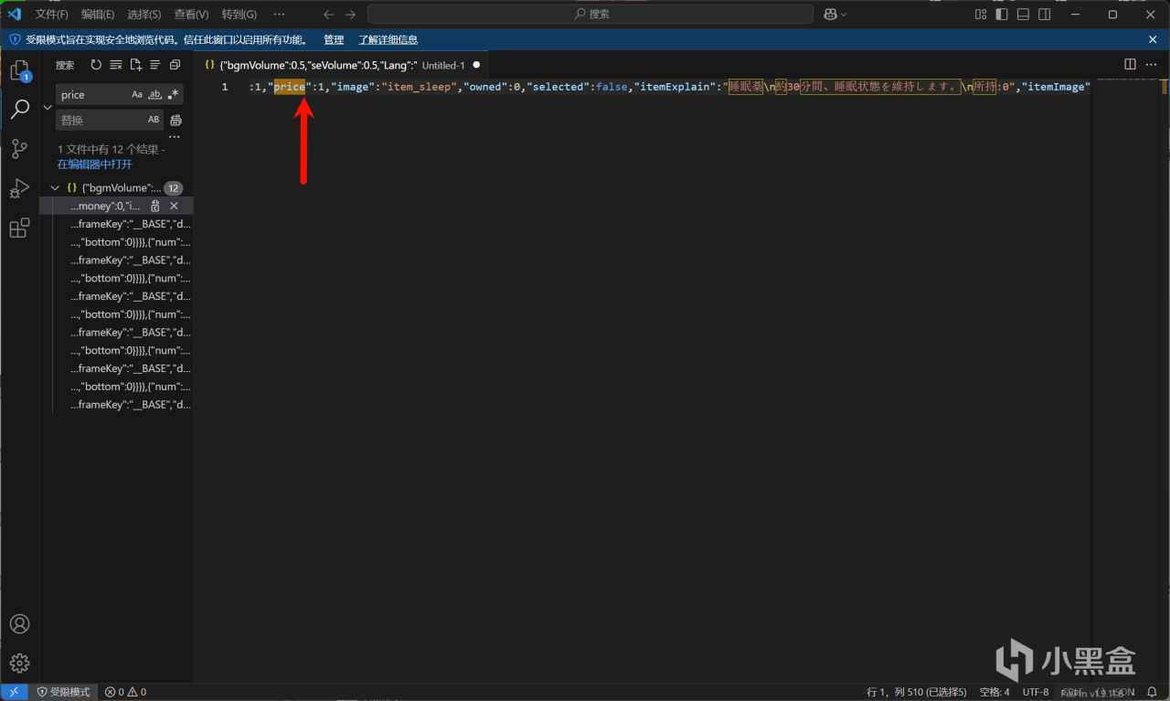This screenshot has width=1170, height=701.
Task: Show errors and warnings count in status bar
Action: 125,692
